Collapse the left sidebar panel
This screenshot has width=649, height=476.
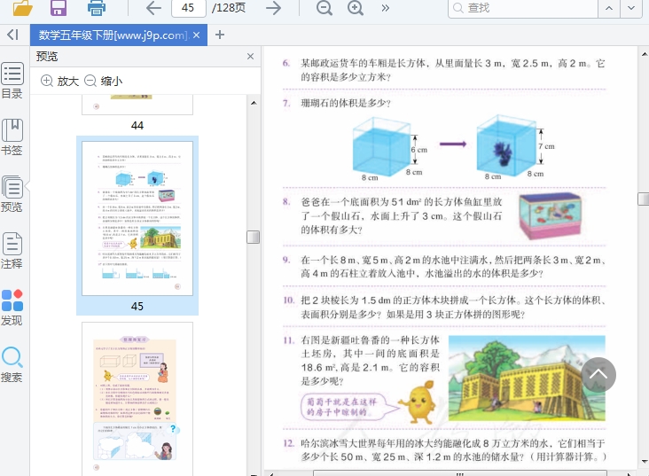point(12,35)
